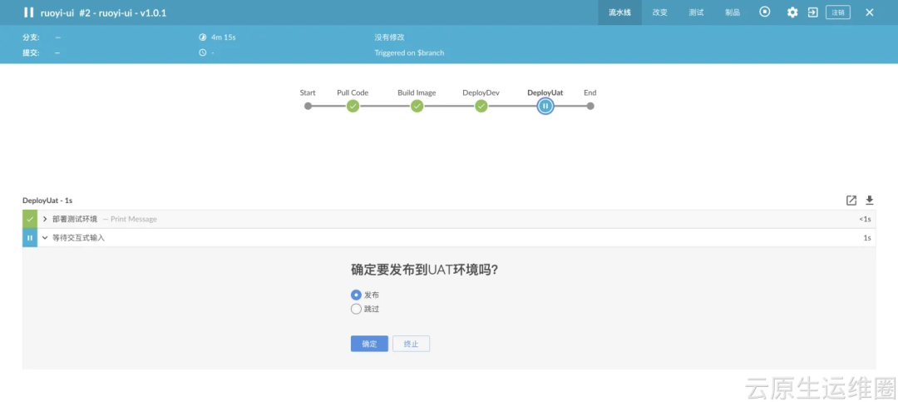This screenshot has width=898, height=402.
Task: Click the Build Image stage label
Action: pos(417,92)
